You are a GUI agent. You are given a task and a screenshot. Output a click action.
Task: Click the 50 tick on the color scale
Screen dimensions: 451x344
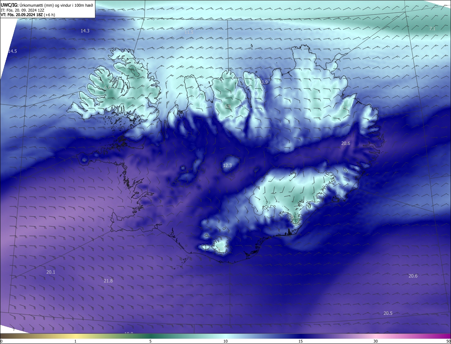point(448,341)
